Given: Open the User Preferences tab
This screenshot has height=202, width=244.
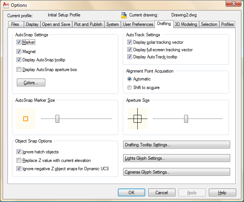Looking at the screenshot, I should pos(138,24).
